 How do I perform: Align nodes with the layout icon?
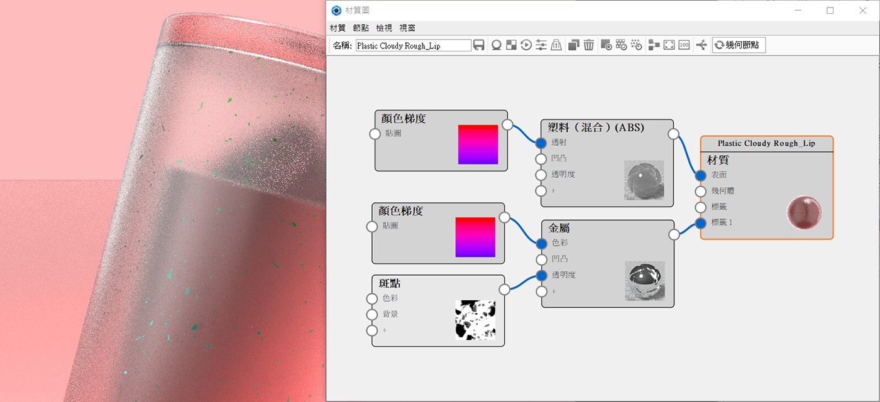[654, 45]
